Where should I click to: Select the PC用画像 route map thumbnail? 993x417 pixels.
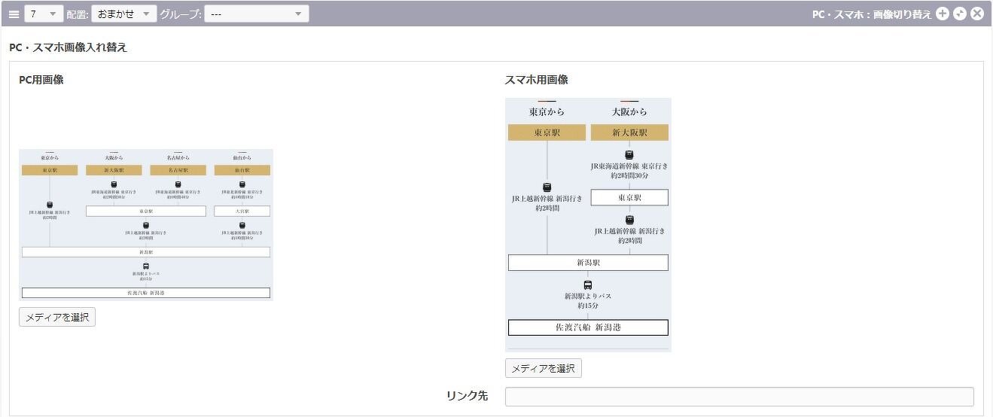(146, 224)
